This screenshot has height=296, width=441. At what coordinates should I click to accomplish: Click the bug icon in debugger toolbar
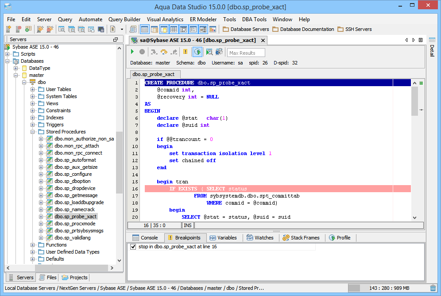tap(219, 52)
